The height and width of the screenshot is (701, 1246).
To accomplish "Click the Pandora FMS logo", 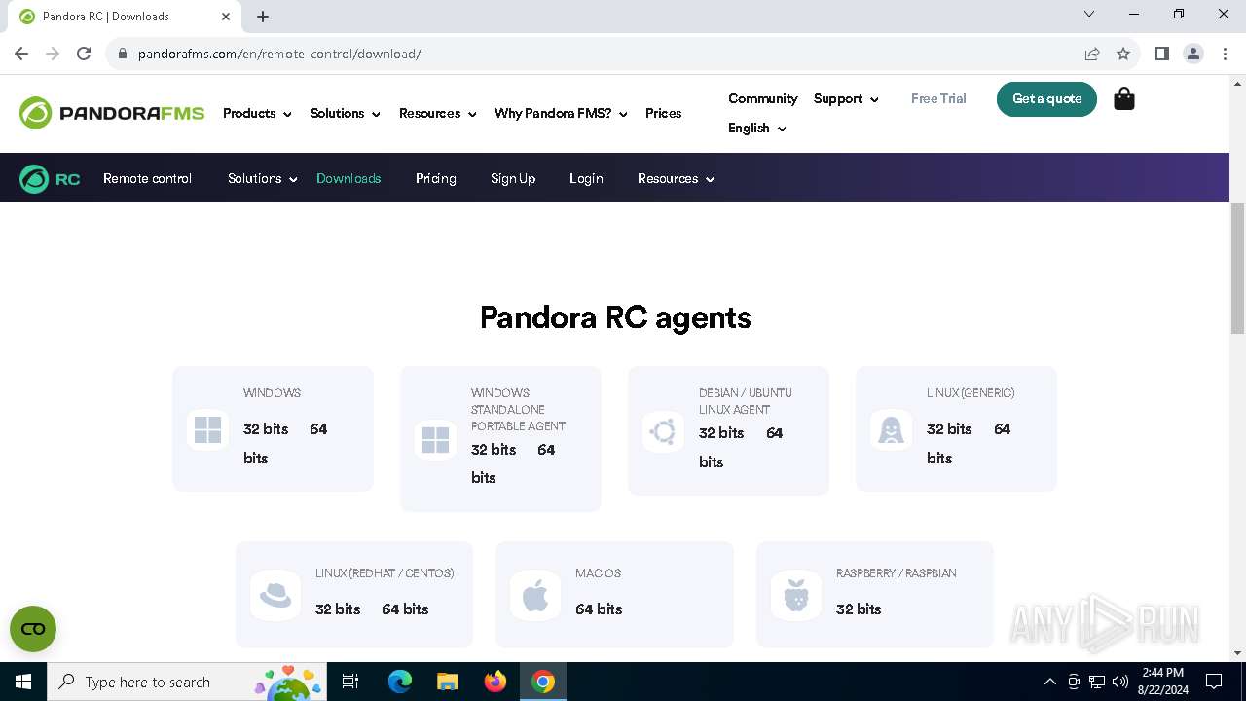I will [x=112, y=113].
